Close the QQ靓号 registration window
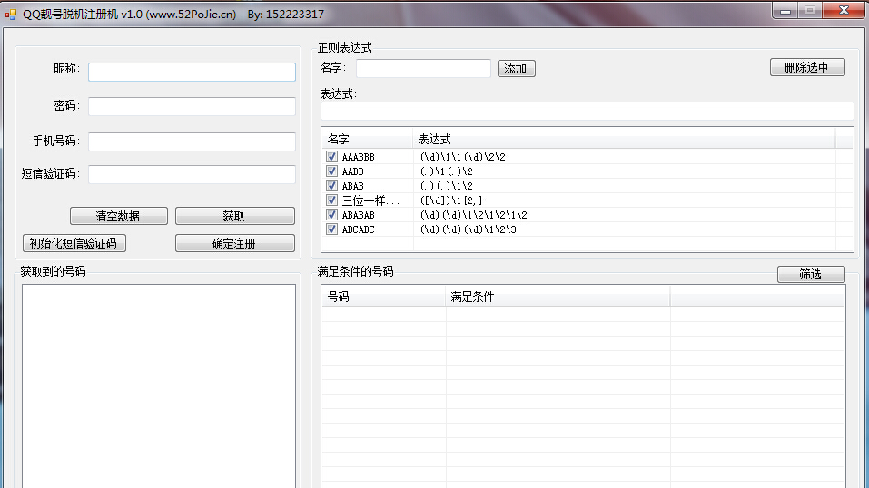869x488 pixels. click(x=844, y=11)
